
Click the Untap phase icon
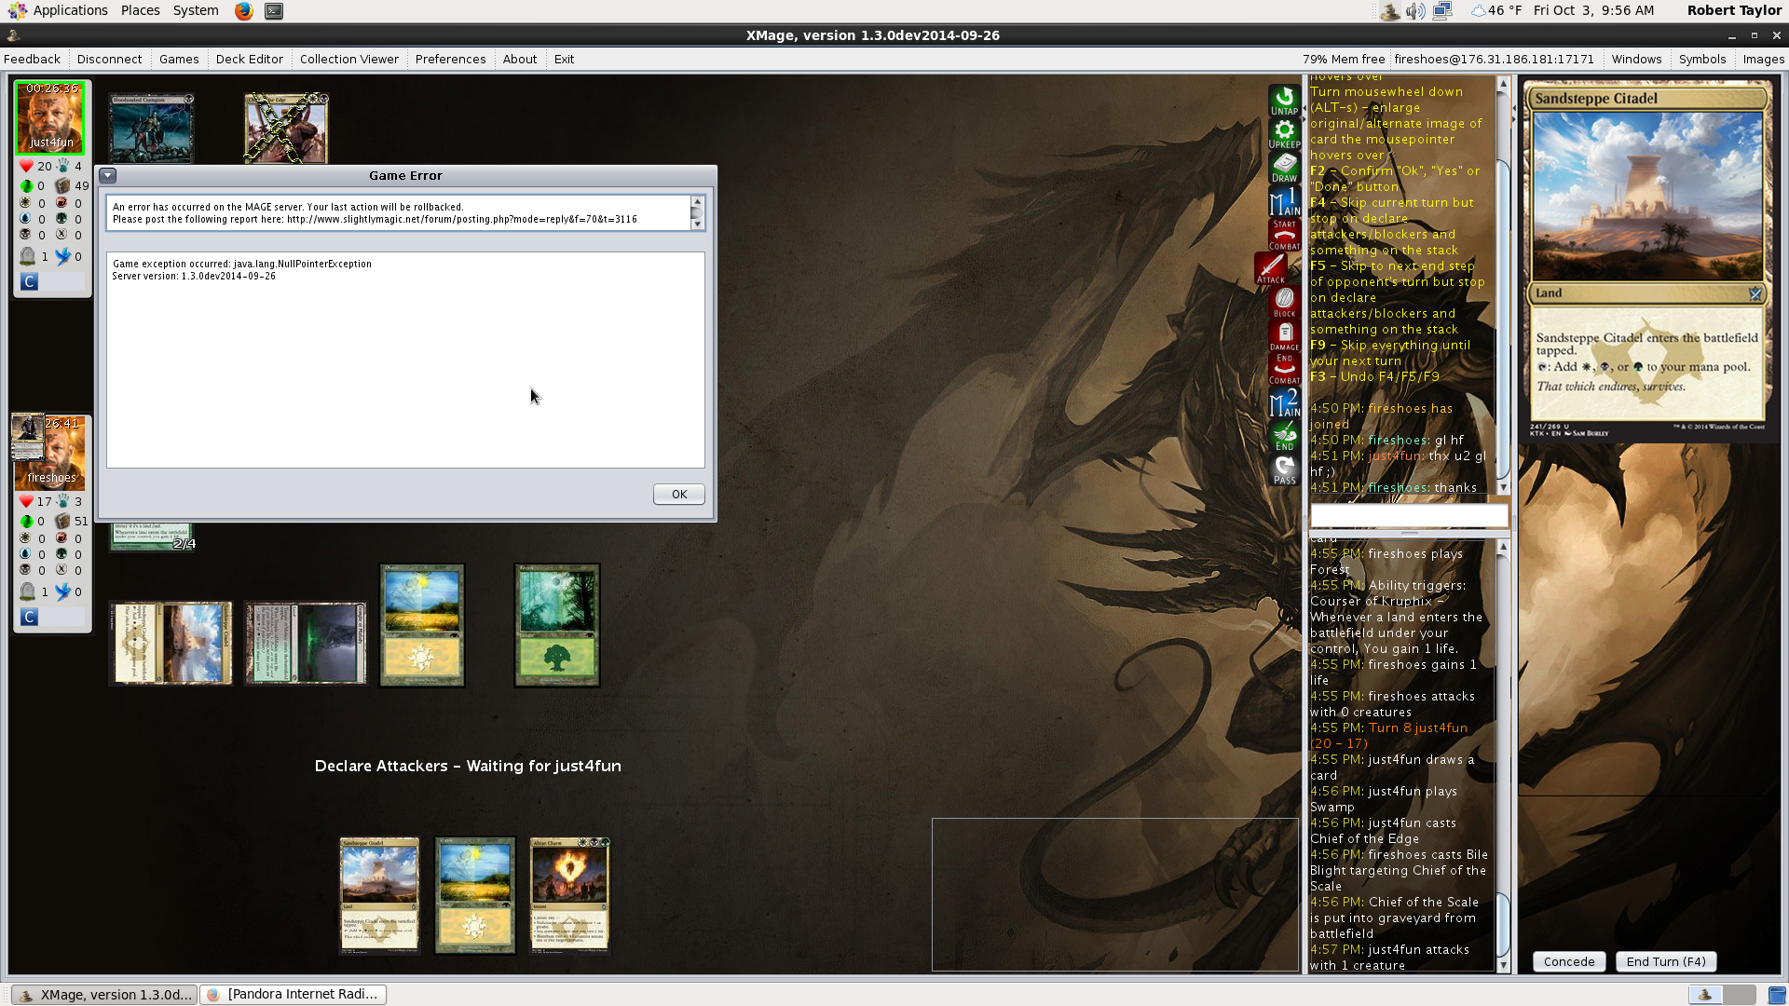tap(1284, 100)
